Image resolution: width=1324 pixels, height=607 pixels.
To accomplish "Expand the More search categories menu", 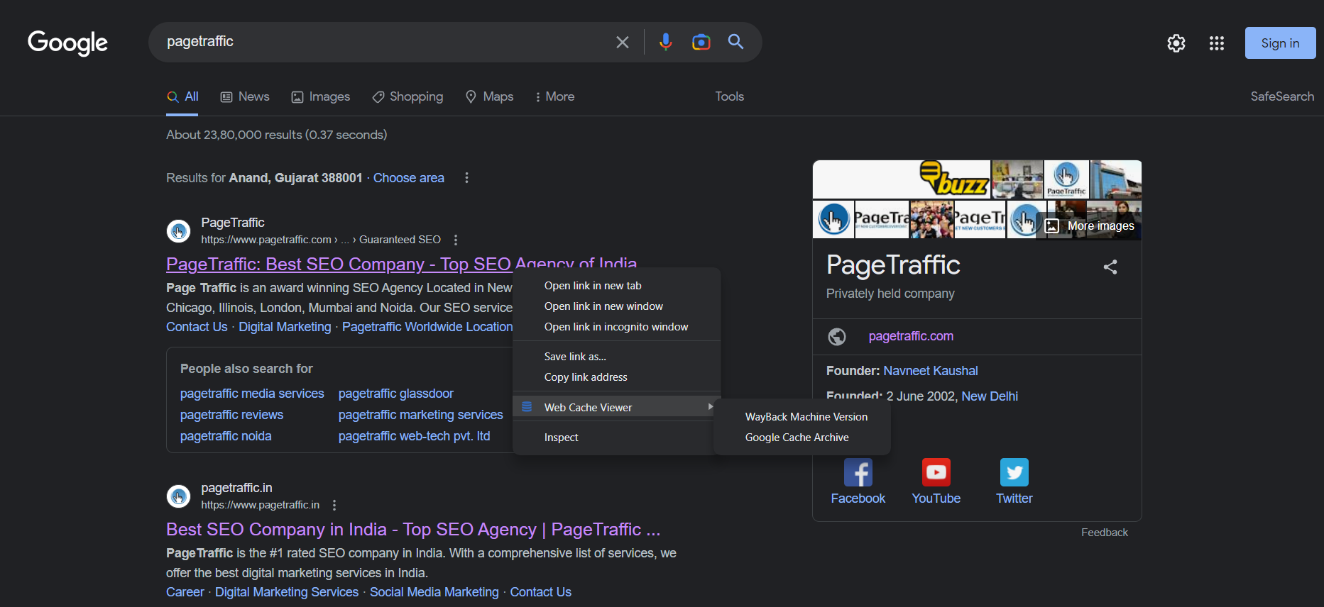I will 554,96.
